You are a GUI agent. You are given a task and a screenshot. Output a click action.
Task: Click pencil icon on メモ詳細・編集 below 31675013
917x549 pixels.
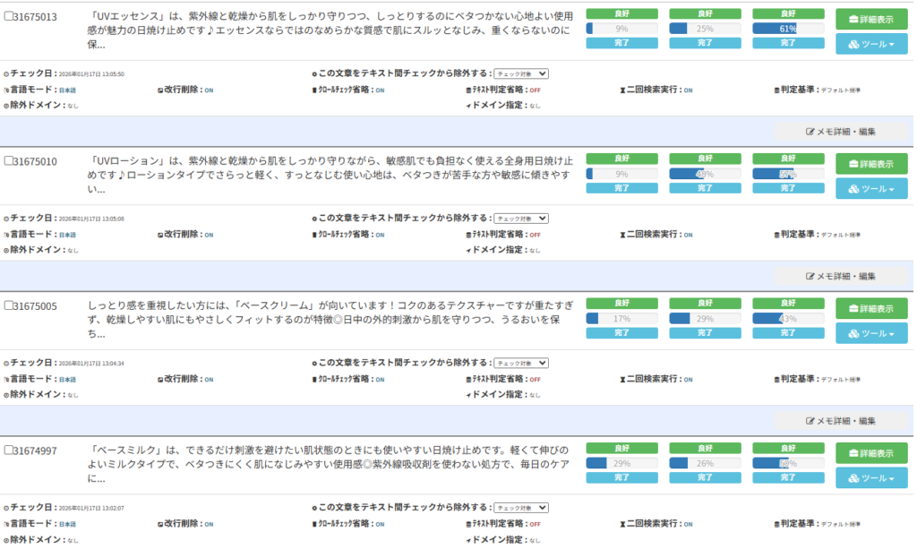point(811,131)
